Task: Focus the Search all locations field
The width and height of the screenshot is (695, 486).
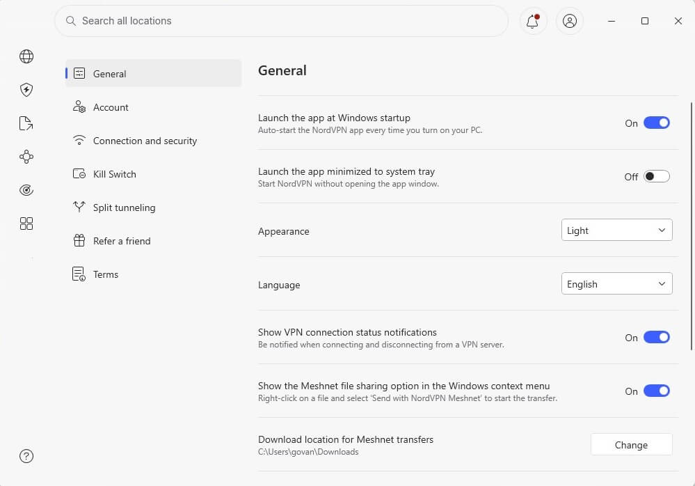Action: point(281,21)
